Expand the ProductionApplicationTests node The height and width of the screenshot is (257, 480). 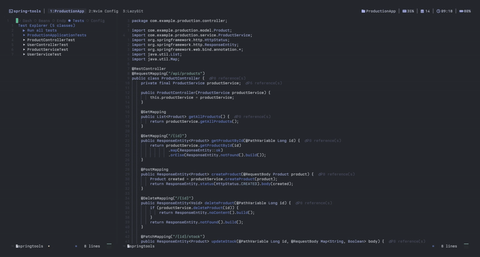tap(24, 35)
